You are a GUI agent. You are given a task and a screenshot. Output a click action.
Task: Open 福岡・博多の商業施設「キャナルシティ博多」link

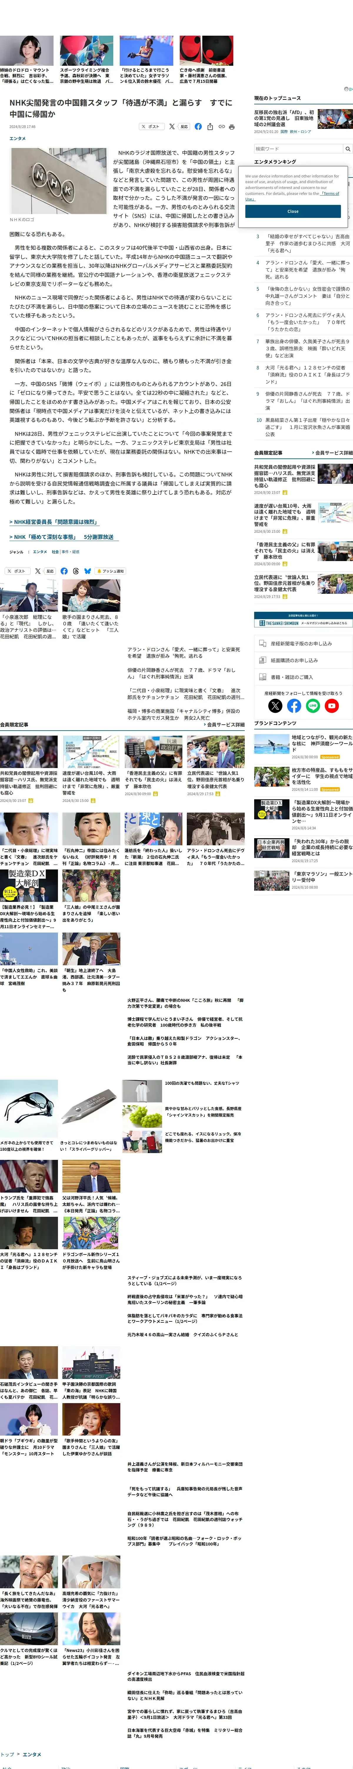click(x=184, y=714)
